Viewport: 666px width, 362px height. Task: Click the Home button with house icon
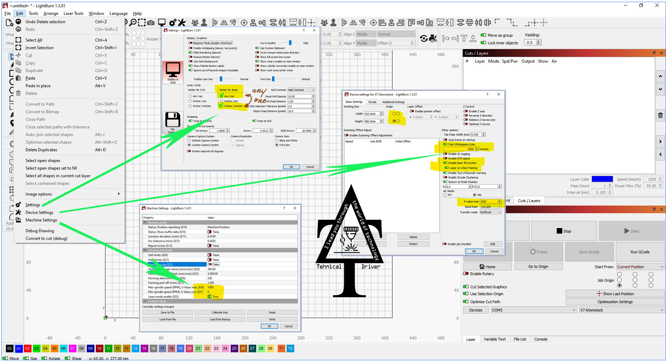click(487, 266)
